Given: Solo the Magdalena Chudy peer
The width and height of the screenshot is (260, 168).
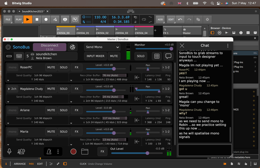Looking at the screenshot, I should click(63, 89).
